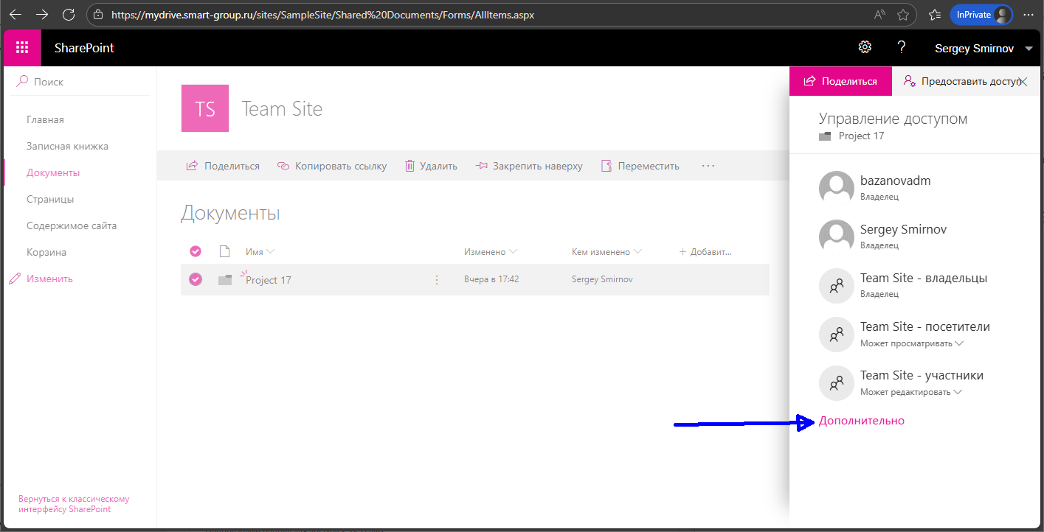Viewport: 1044px width, 532px height.
Task: Click the Advanced link in access panel
Action: click(862, 421)
